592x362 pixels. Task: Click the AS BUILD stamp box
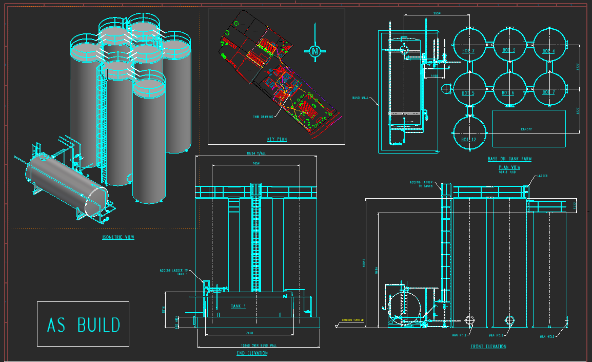(x=83, y=324)
